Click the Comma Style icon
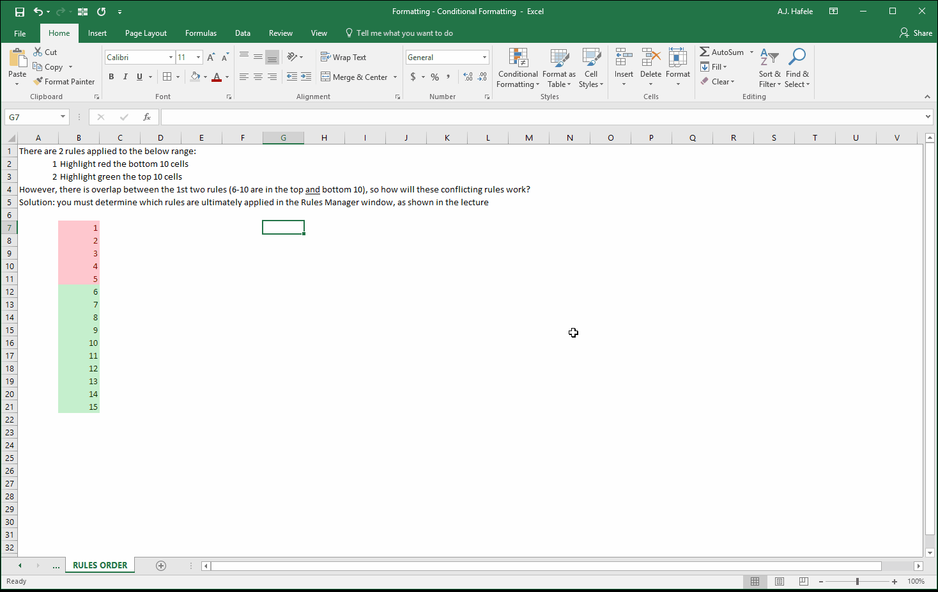The height and width of the screenshot is (592, 938). 449,77
